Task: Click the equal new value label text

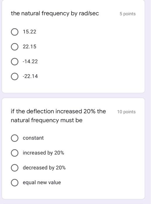Action: 42,182
